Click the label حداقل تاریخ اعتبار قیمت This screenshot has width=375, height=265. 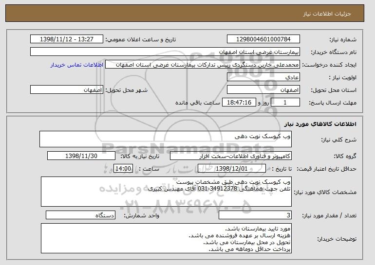click(326, 169)
